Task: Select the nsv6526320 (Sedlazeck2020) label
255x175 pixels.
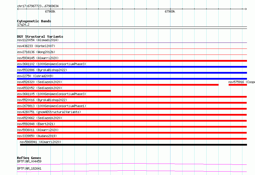Action: pyautogui.click(x=40, y=82)
